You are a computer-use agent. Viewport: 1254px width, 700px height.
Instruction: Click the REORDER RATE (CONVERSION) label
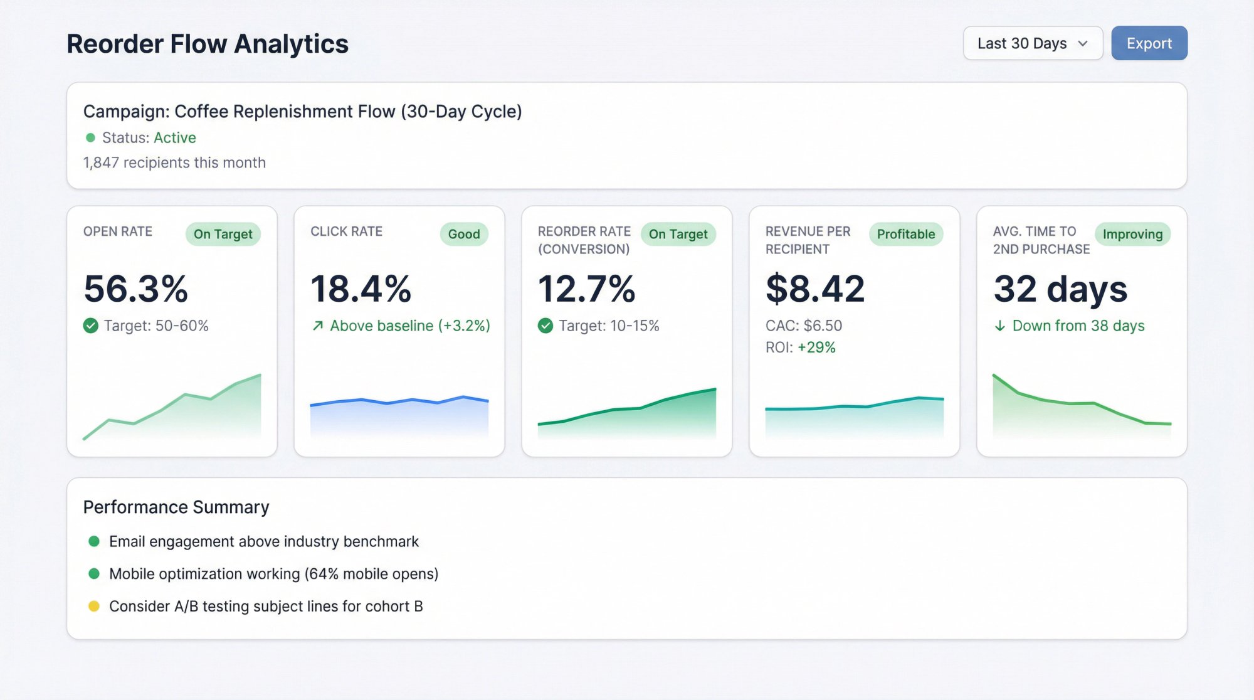coord(584,240)
